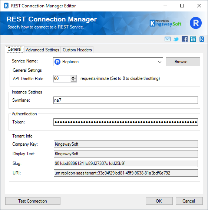Click the 'Instance Settings' group label
This screenshot has width=208, height=210.
[27, 92]
